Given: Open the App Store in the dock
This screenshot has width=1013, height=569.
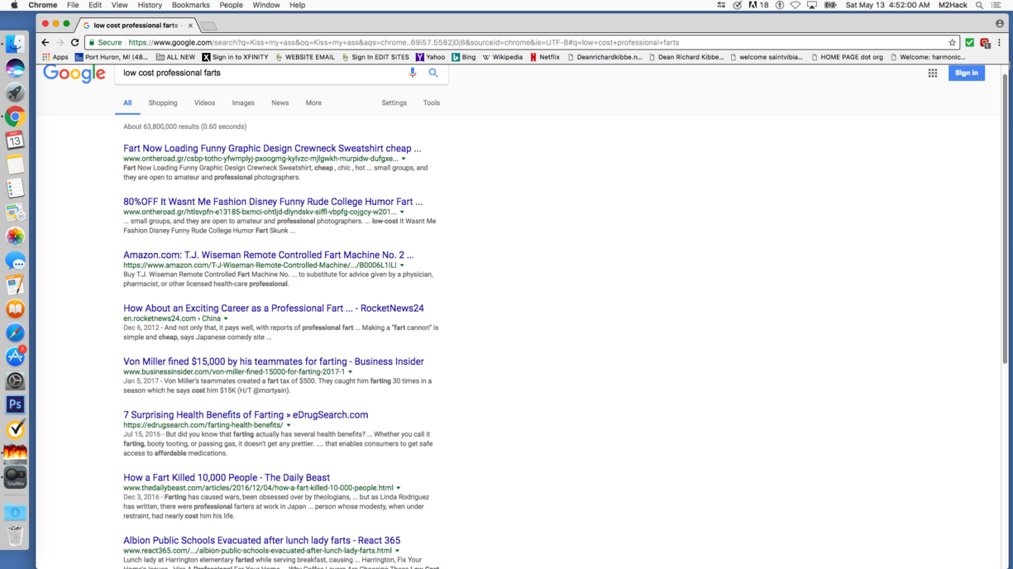Looking at the screenshot, I should tap(15, 356).
